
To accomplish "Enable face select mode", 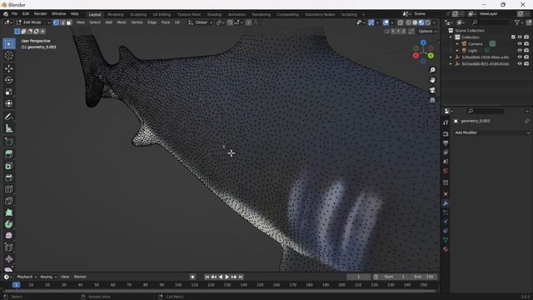I will (x=68, y=22).
